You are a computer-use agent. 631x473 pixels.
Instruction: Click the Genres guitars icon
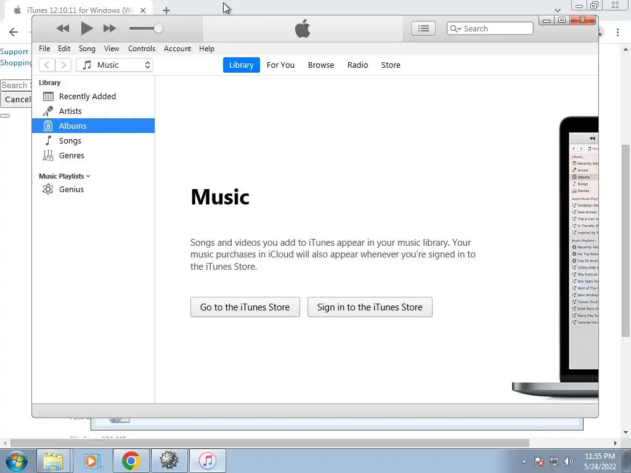[48, 155]
